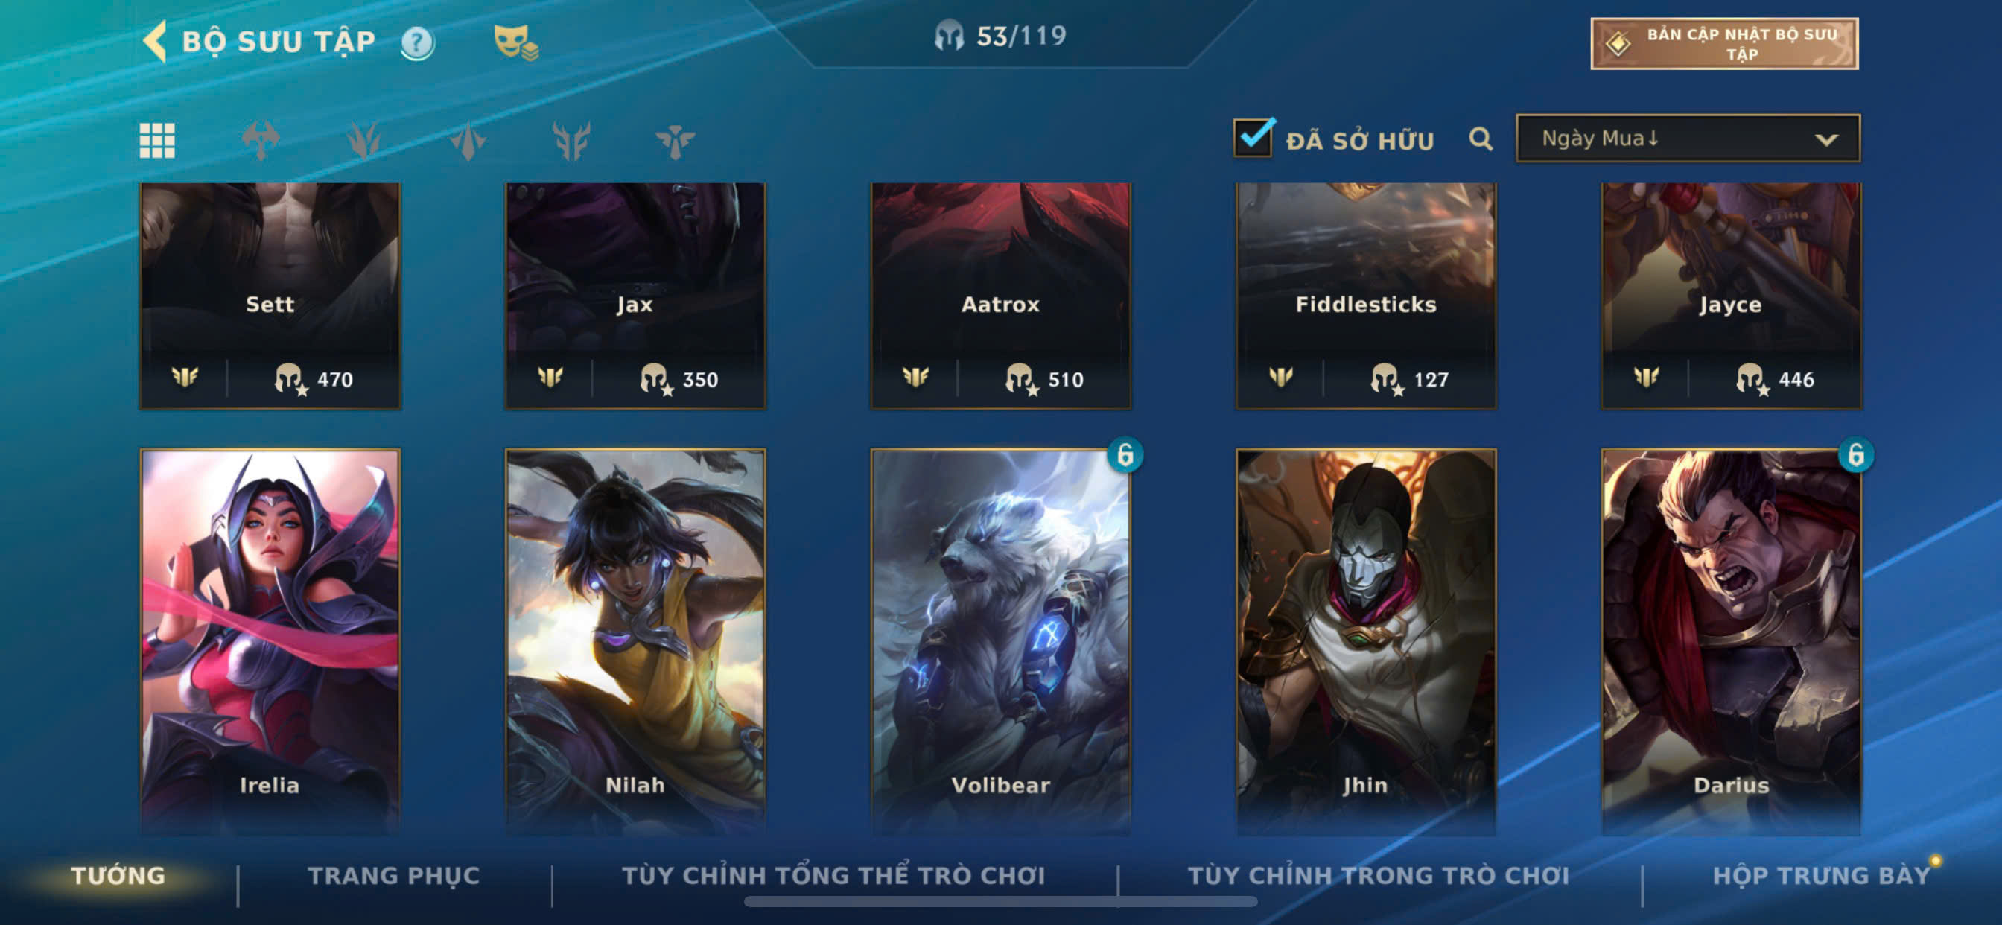Click Bản Cập Nhật Bộ Sưu Tập button
2002x925 pixels.
point(1723,43)
